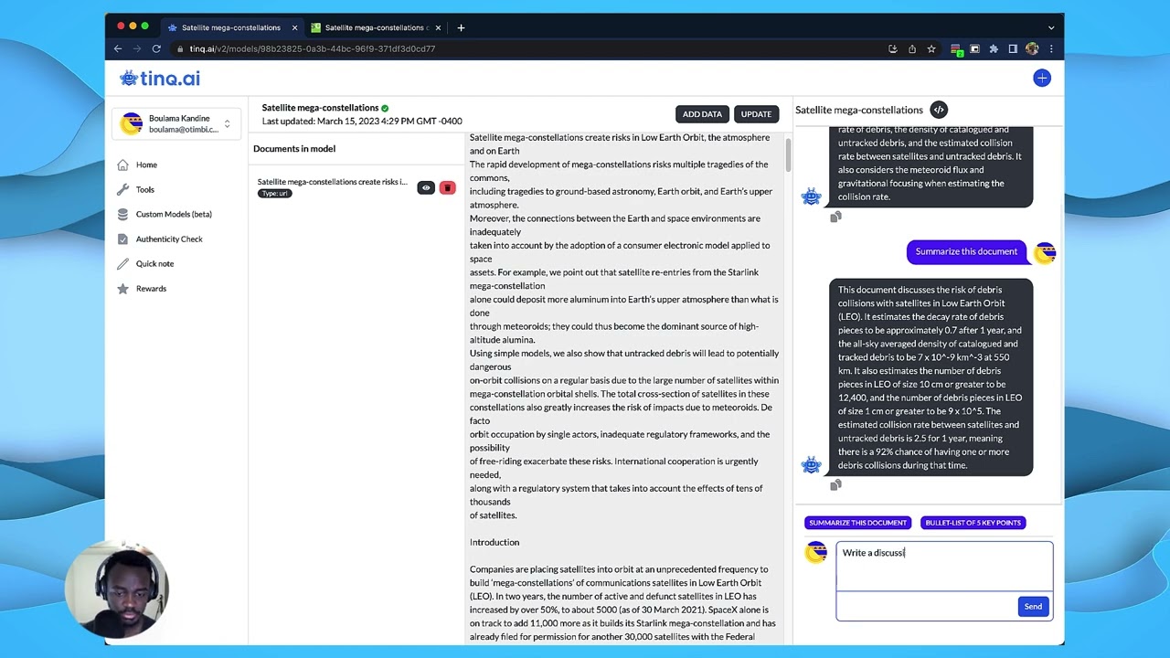Click the share icon in address bar

tap(912, 49)
